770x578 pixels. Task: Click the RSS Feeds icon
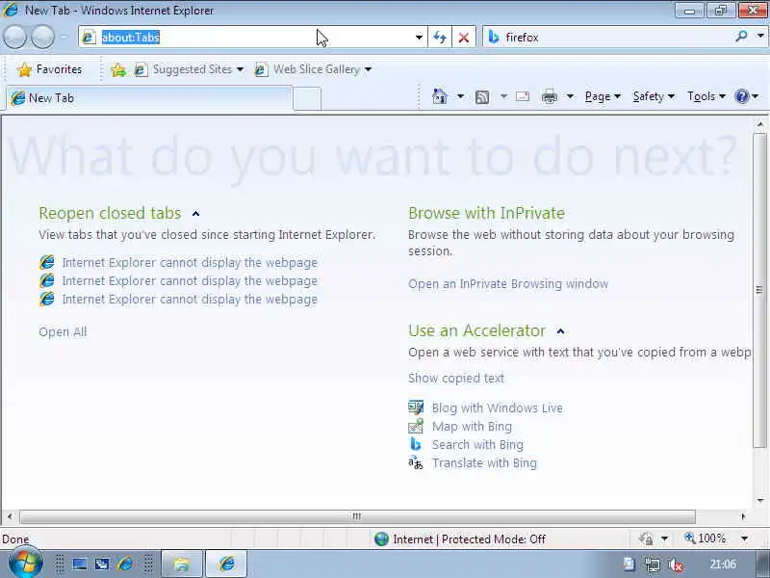coord(482,97)
